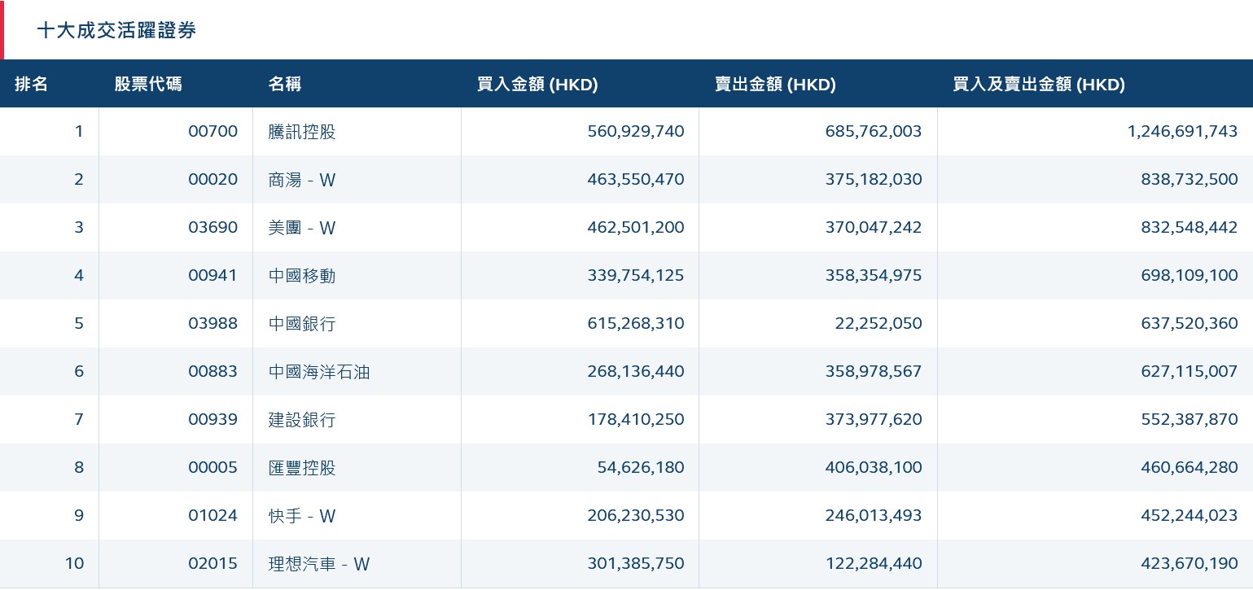Click stock code 00700
The width and height of the screenshot is (1253, 590).
pos(212,132)
